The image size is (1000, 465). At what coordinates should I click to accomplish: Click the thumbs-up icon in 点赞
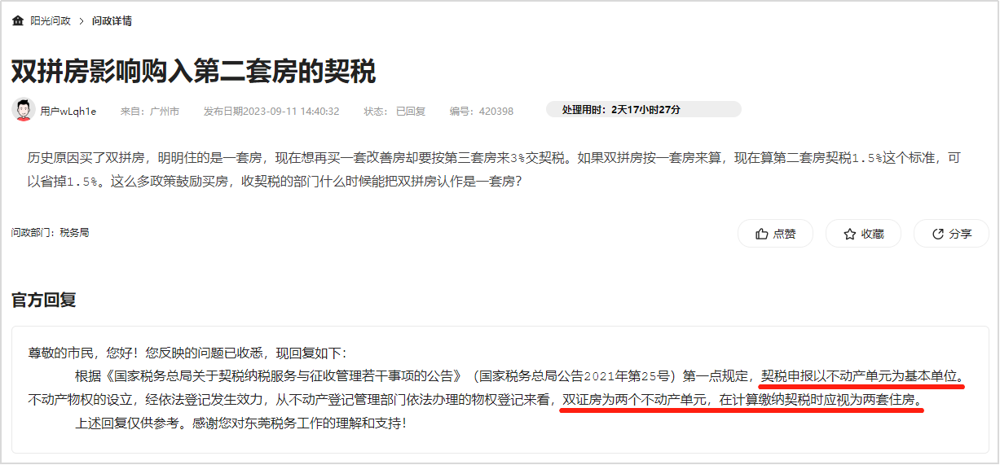pyautogui.click(x=762, y=234)
